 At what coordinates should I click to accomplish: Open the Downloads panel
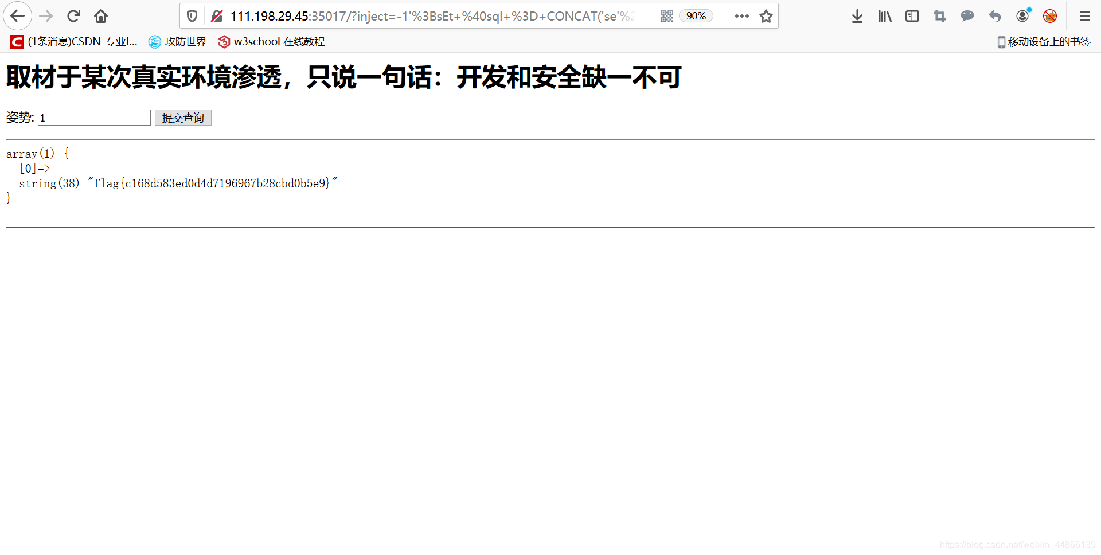click(857, 16)
